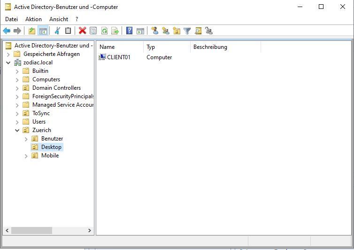The image size is (354, 250).
Task: Create a new organizational unit icon
Action: click(177, 31)
